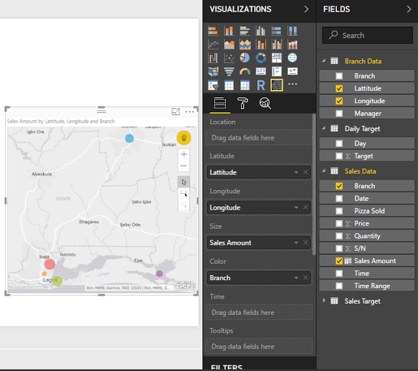
Task: Open the Fields well tab
Action: coord(220,103)
